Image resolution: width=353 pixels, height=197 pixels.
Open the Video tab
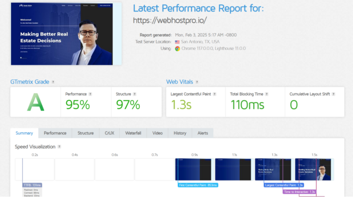tap(157, 133)
